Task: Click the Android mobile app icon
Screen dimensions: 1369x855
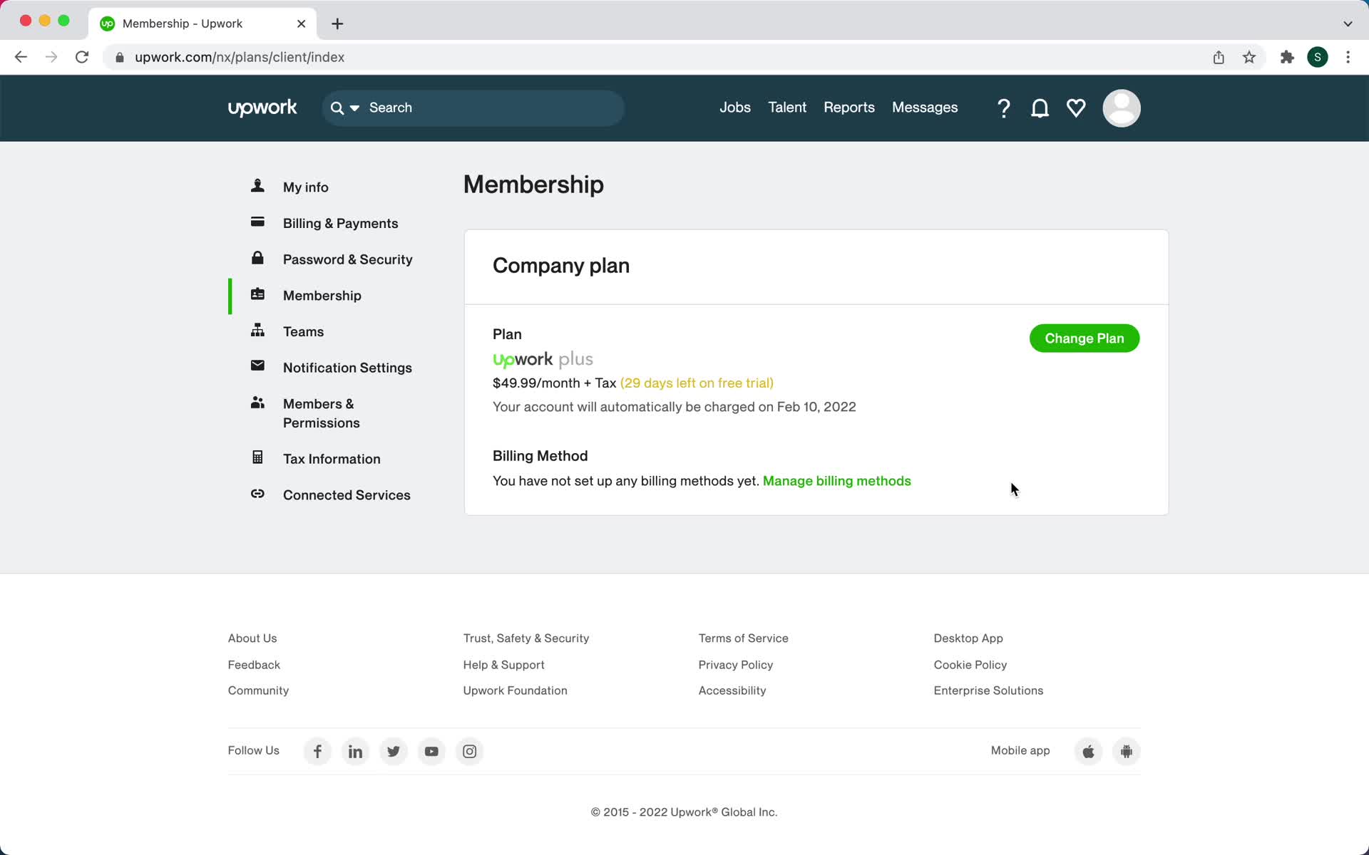Action: (x=1126, y=752)
